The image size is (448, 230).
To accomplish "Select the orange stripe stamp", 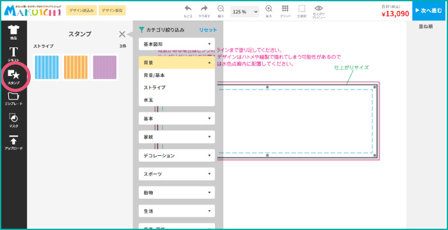I will (76, 67).
